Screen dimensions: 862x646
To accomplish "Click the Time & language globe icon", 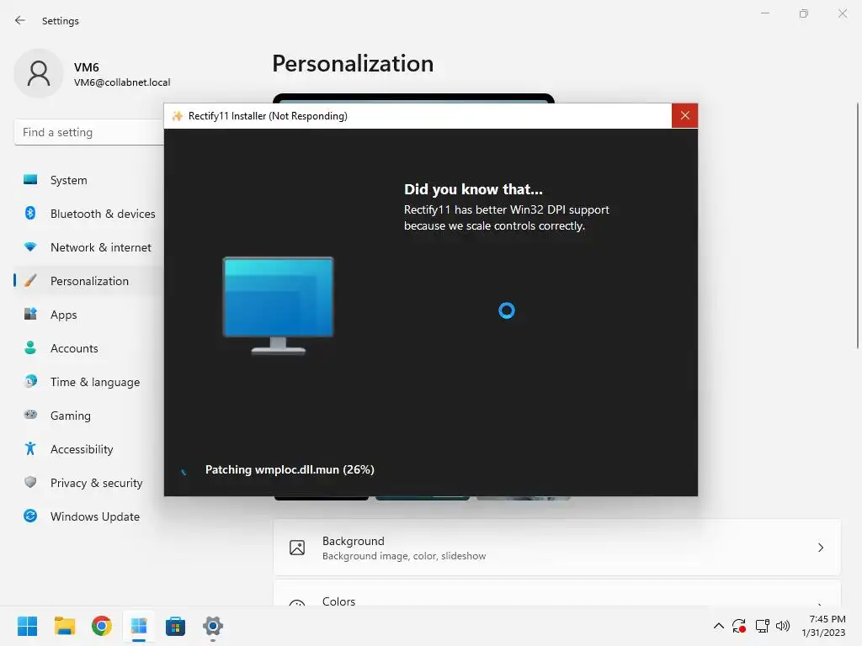I will click(x=30, y=381).
